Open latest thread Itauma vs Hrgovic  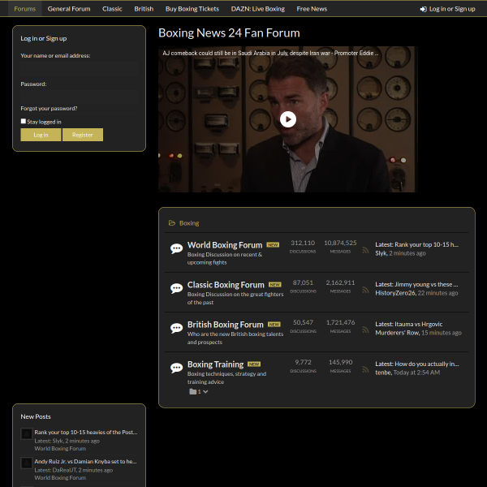tap(418, 324)
